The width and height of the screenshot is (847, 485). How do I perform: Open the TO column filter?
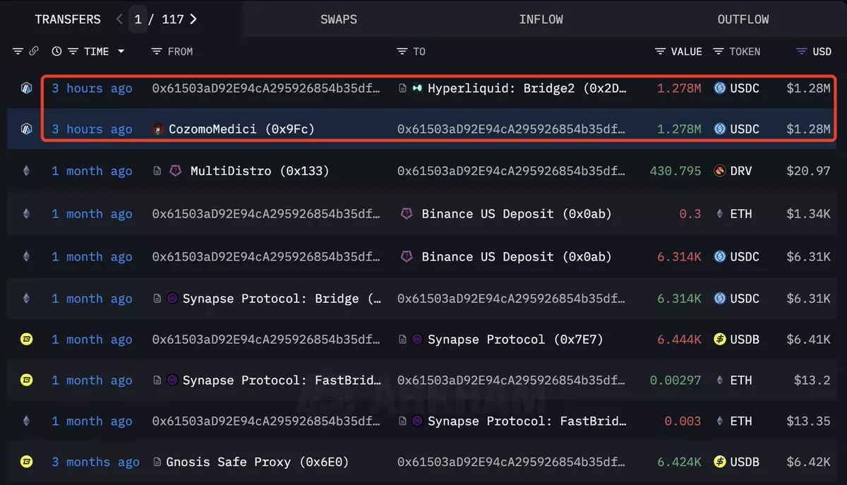coord(402,52)
